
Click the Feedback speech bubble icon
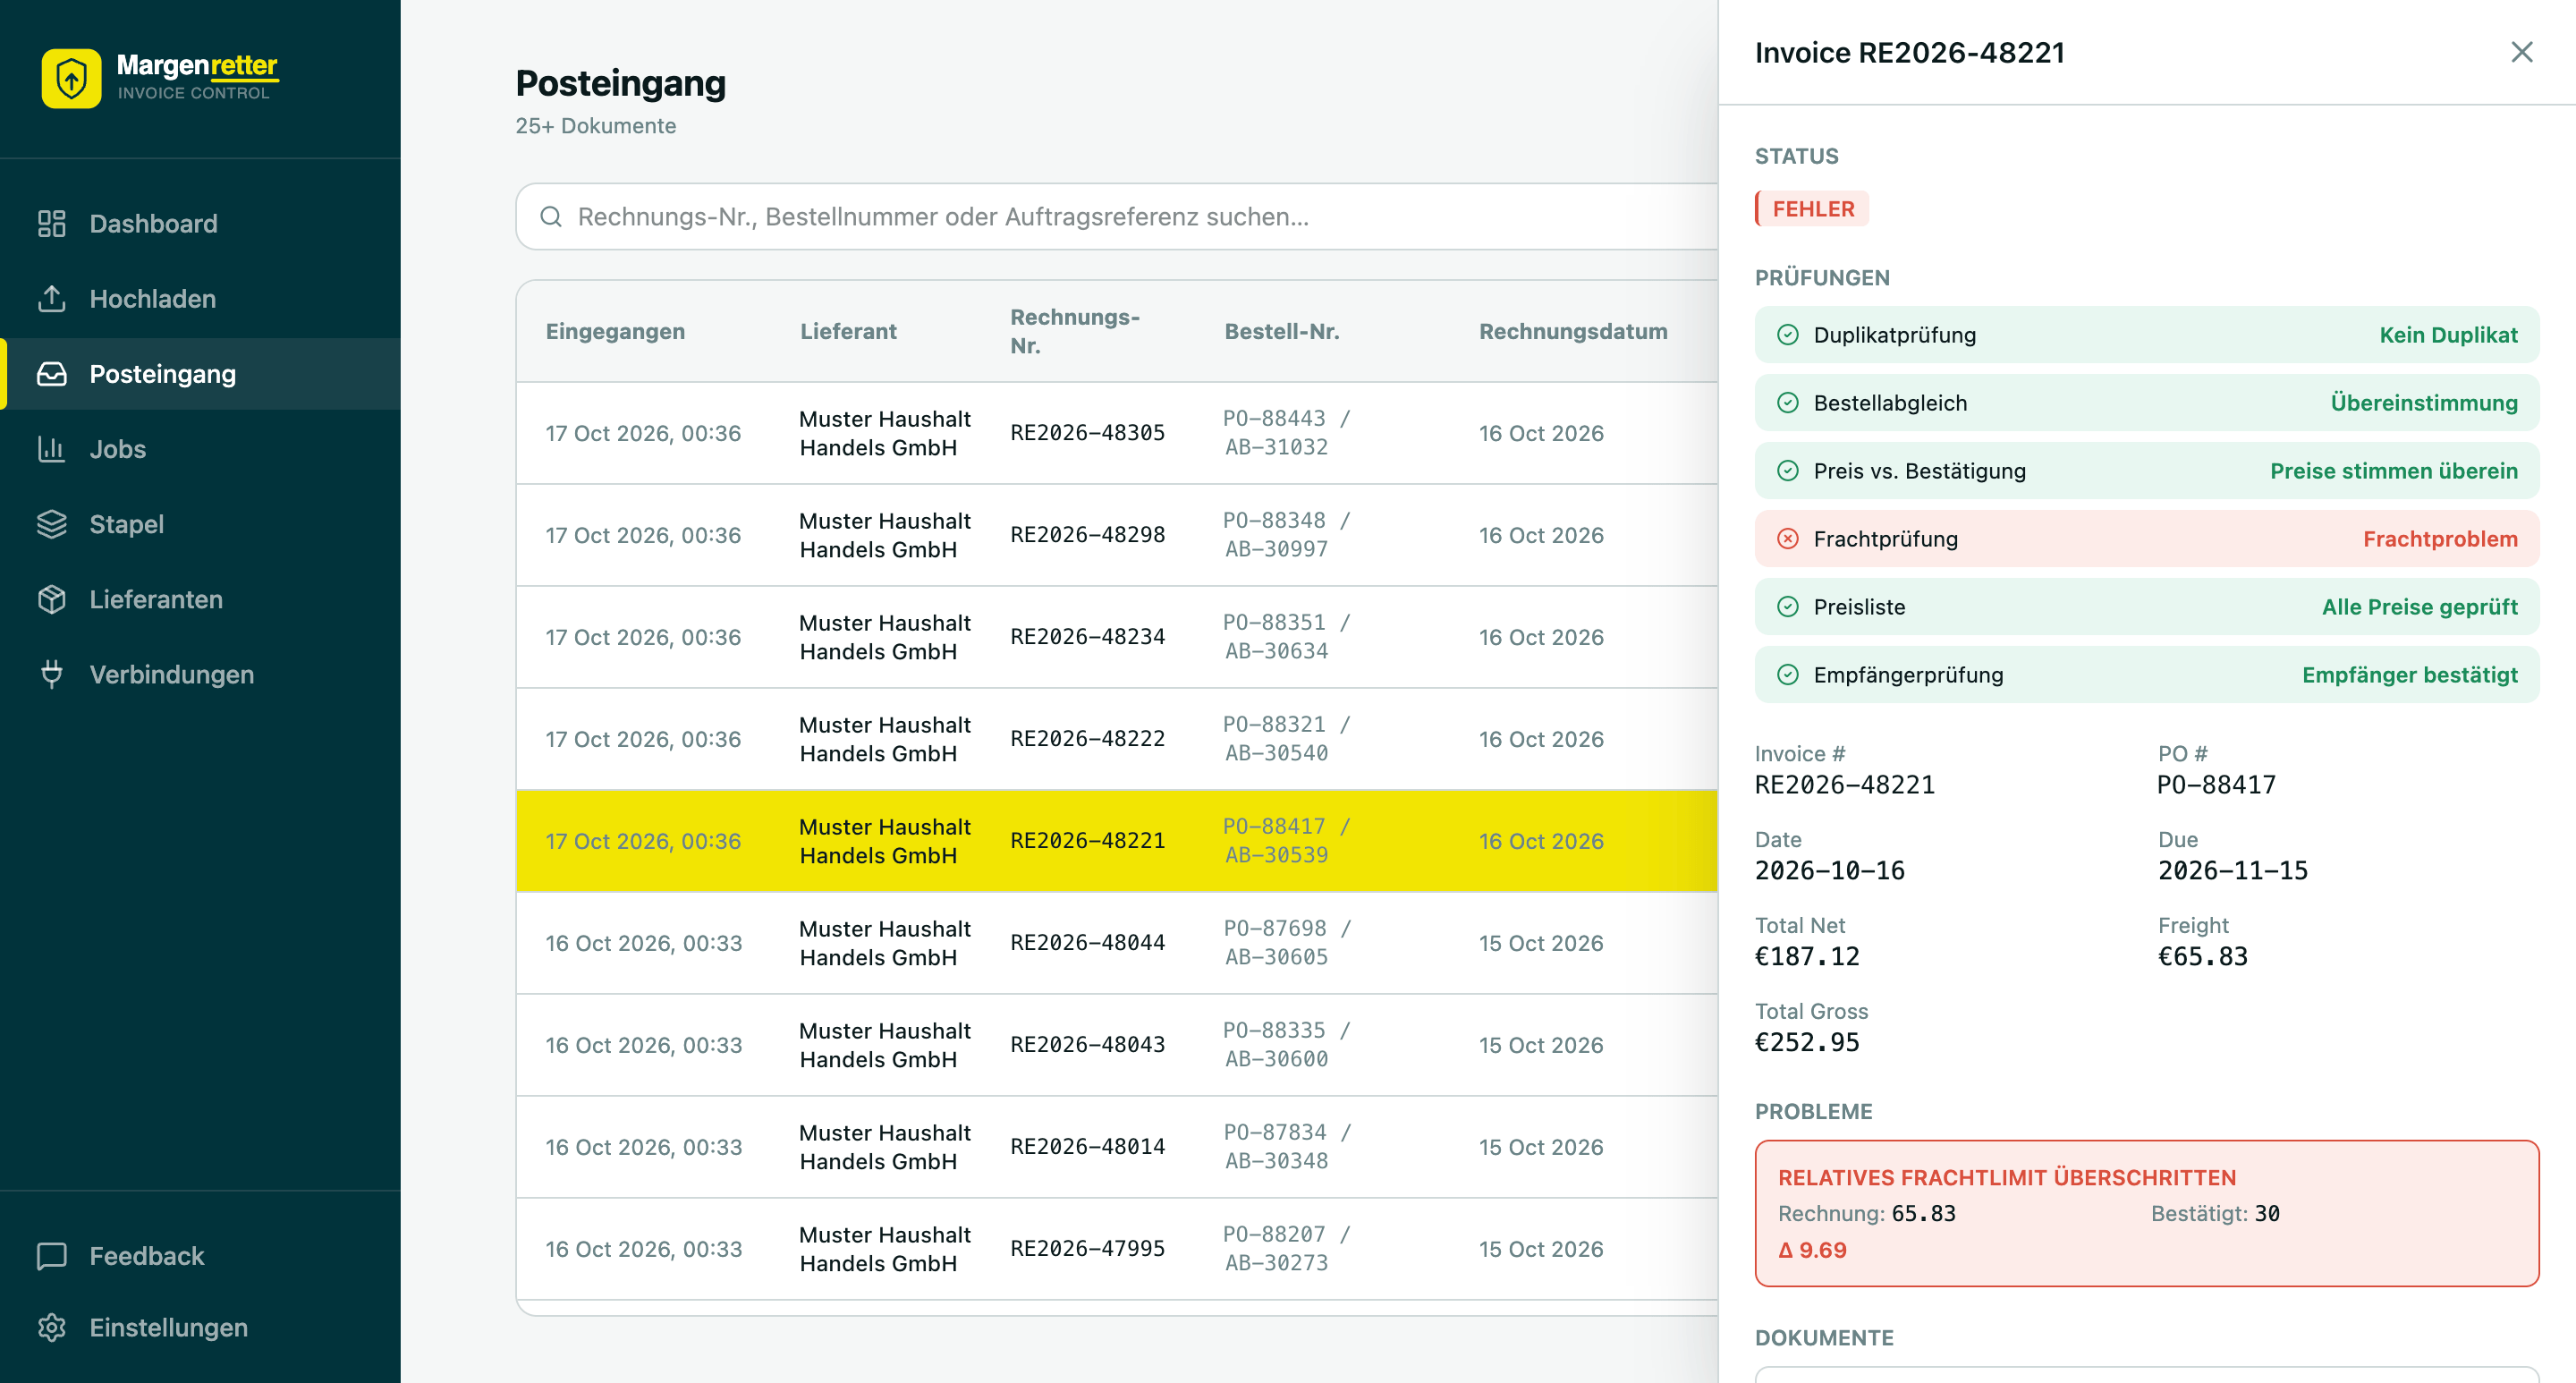click(52, 1255)
